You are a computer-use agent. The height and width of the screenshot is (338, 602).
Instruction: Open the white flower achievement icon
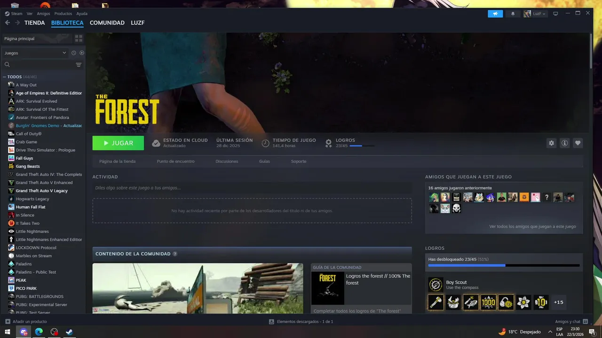[523, 302]
